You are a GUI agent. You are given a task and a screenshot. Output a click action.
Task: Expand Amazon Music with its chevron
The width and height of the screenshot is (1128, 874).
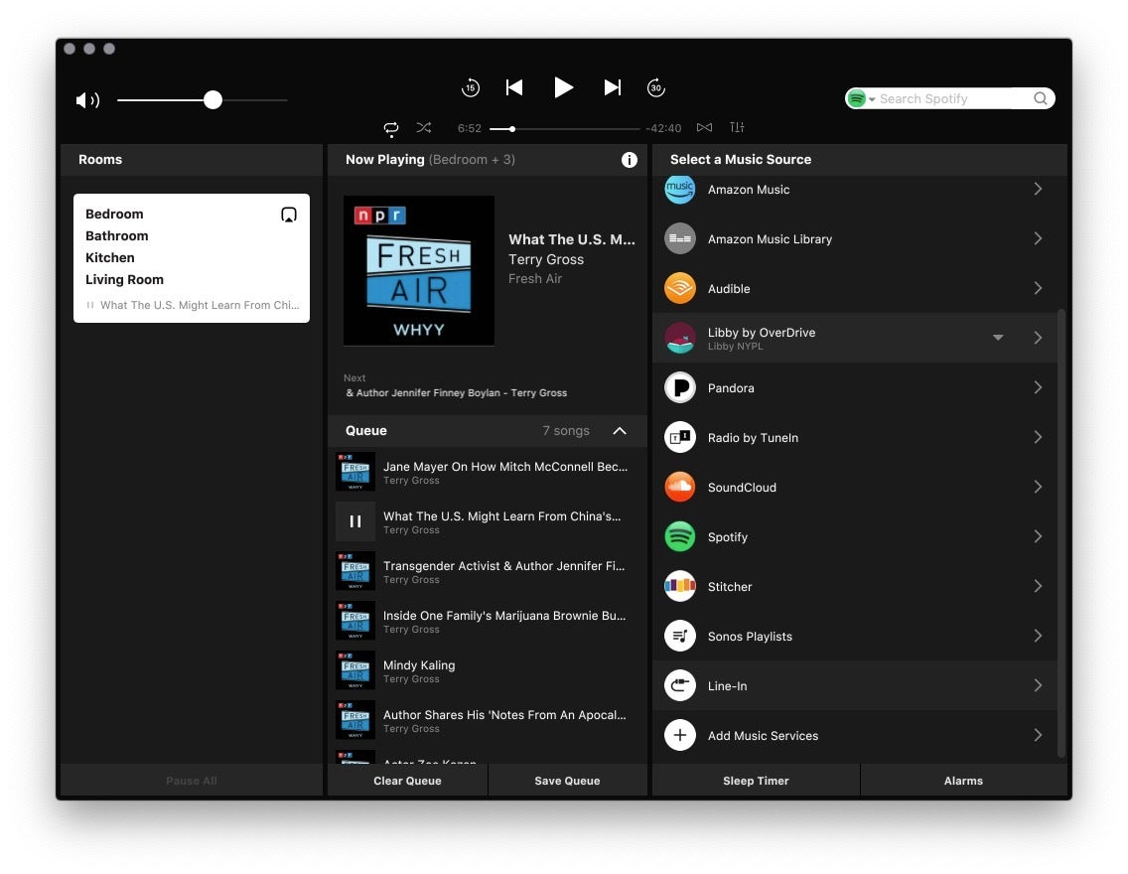tap(1038, 189)
